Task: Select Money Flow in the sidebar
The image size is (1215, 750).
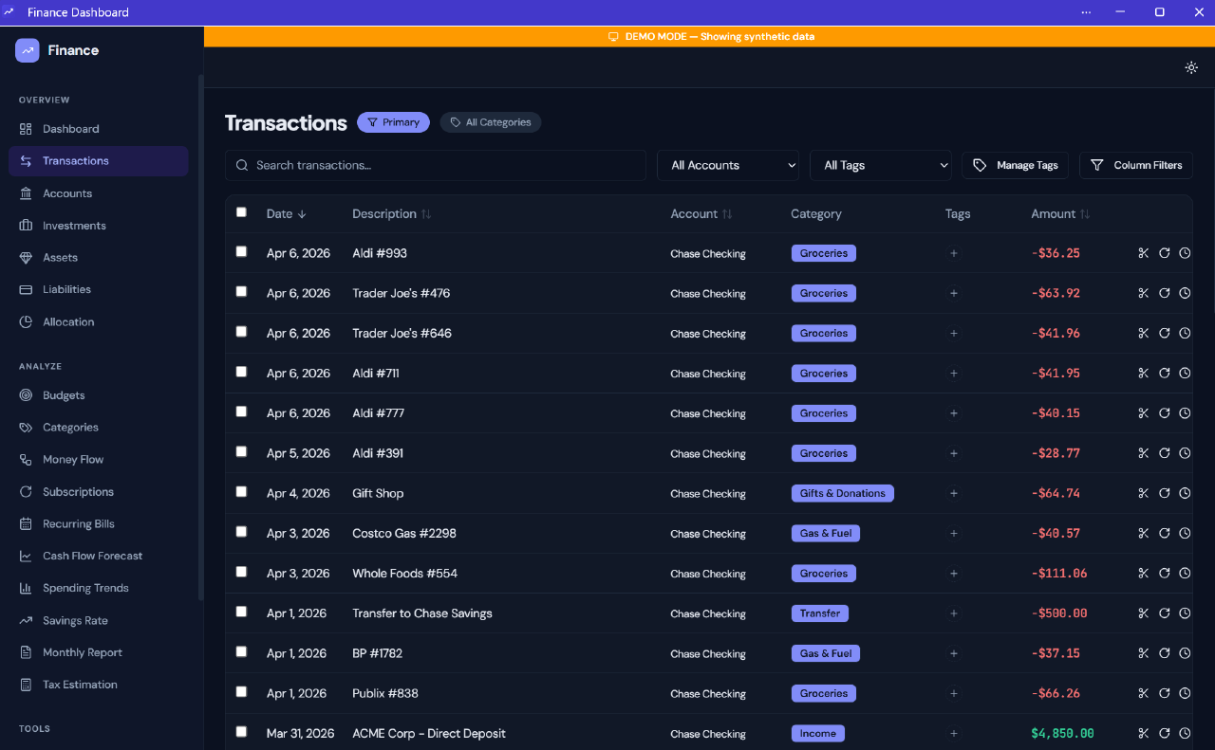Action: [x=72, y=459]
